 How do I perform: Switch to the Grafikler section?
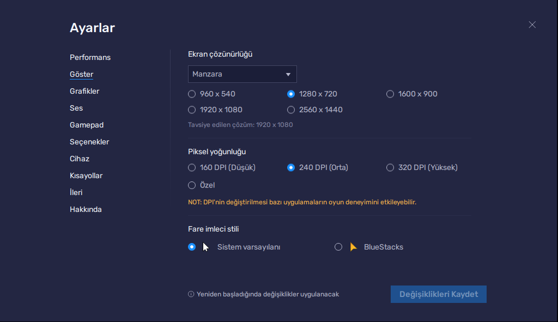pos(84,91)
